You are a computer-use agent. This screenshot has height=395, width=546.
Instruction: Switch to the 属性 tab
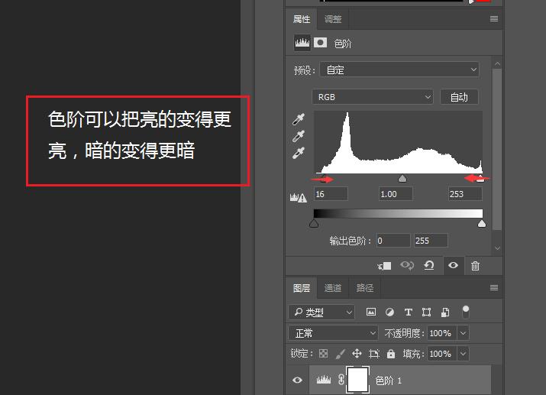point(302,19)
